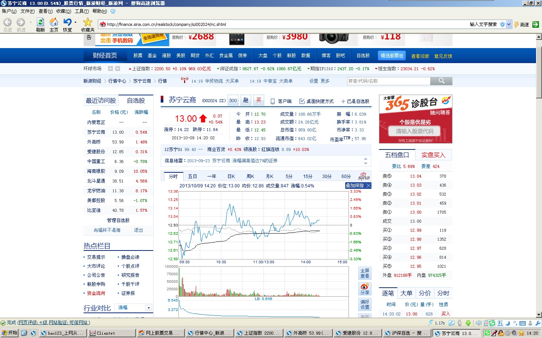Open the 工具 menu
542x338 pixels.
point(82,11)
